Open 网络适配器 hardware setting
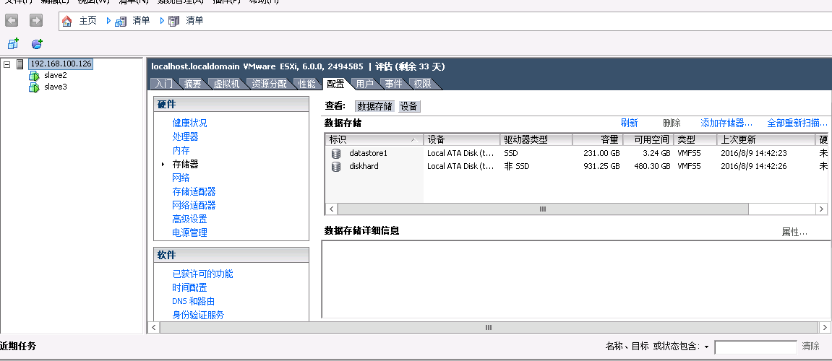This screenshot has height=361, width=832. coord(194,205)
